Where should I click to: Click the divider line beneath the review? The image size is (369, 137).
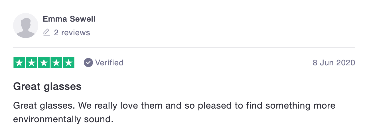[184, 135]
